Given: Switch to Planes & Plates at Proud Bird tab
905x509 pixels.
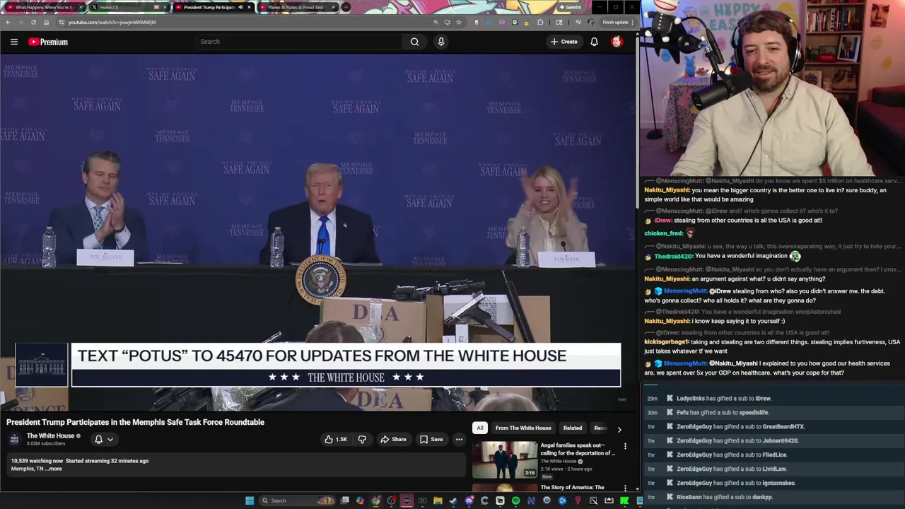Looking at the screenshot, I should 297,7.
